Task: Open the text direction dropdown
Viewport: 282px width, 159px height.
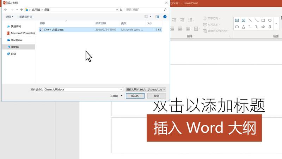Action: click(x=212, y=18)
